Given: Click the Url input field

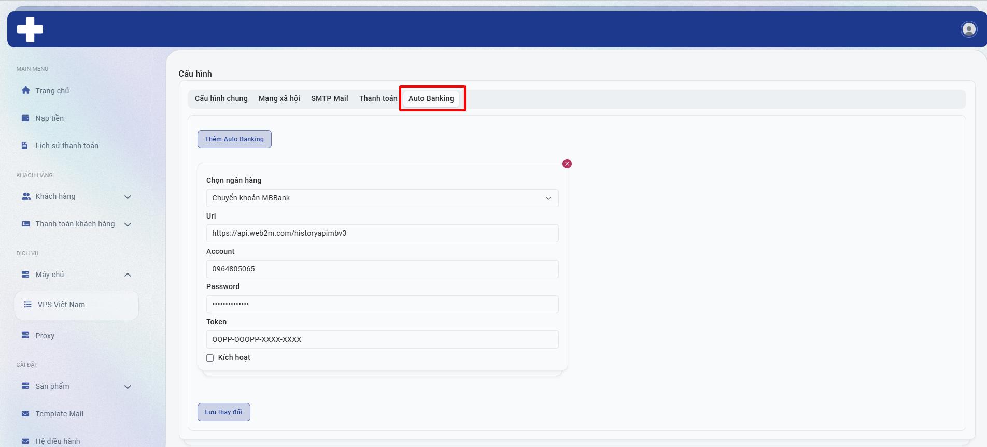Looking at the screenshot, I should point(382,233).
